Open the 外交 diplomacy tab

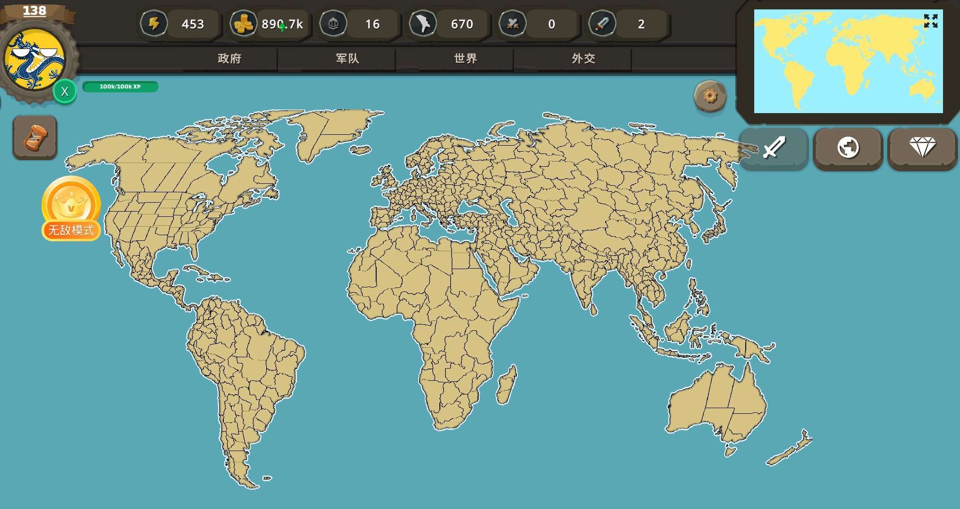tap(583, 58)
